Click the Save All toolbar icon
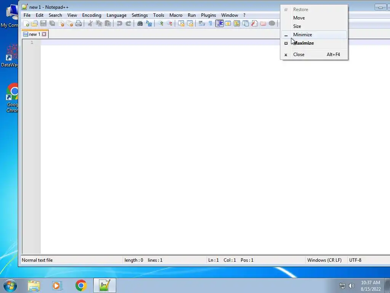 click(52, 23)
